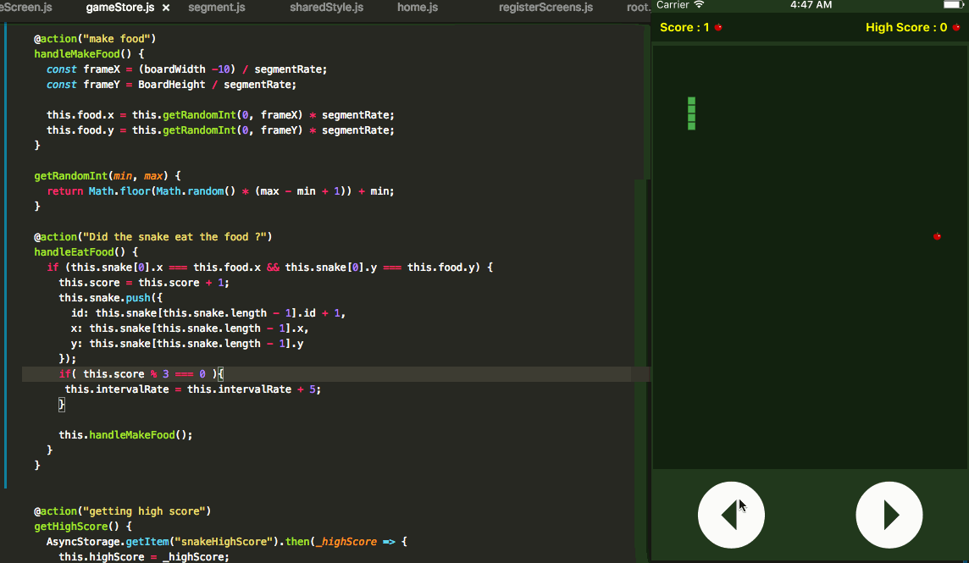Click "this.score = this.score + 1;" line
Image resolution: width=969 pixels, height=563 pixels.
point(144,283)
